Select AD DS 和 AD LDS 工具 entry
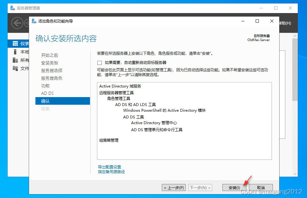Screen dimensions: 307x198 (135, 104)
